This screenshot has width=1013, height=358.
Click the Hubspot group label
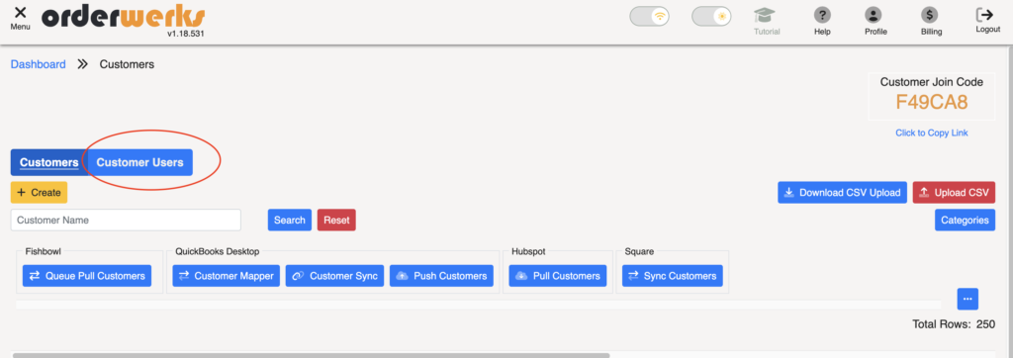pyautogui.click(x=529, y=251)
